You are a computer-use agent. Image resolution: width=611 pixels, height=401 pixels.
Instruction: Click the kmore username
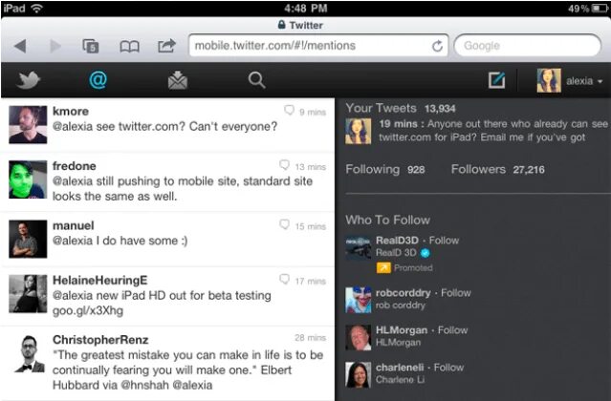tap(71, 112)
